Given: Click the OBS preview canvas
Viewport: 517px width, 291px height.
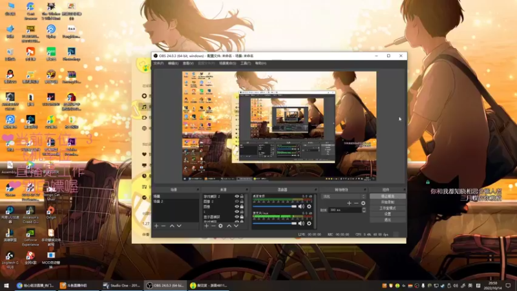Looking at the screenshot, I should point(279,126).
